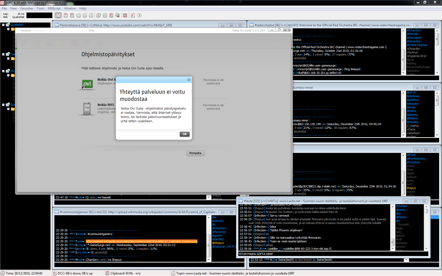Select @Ashlam in the #lauta nick list
Screen dimensions: 442x276
coord(401,206)
